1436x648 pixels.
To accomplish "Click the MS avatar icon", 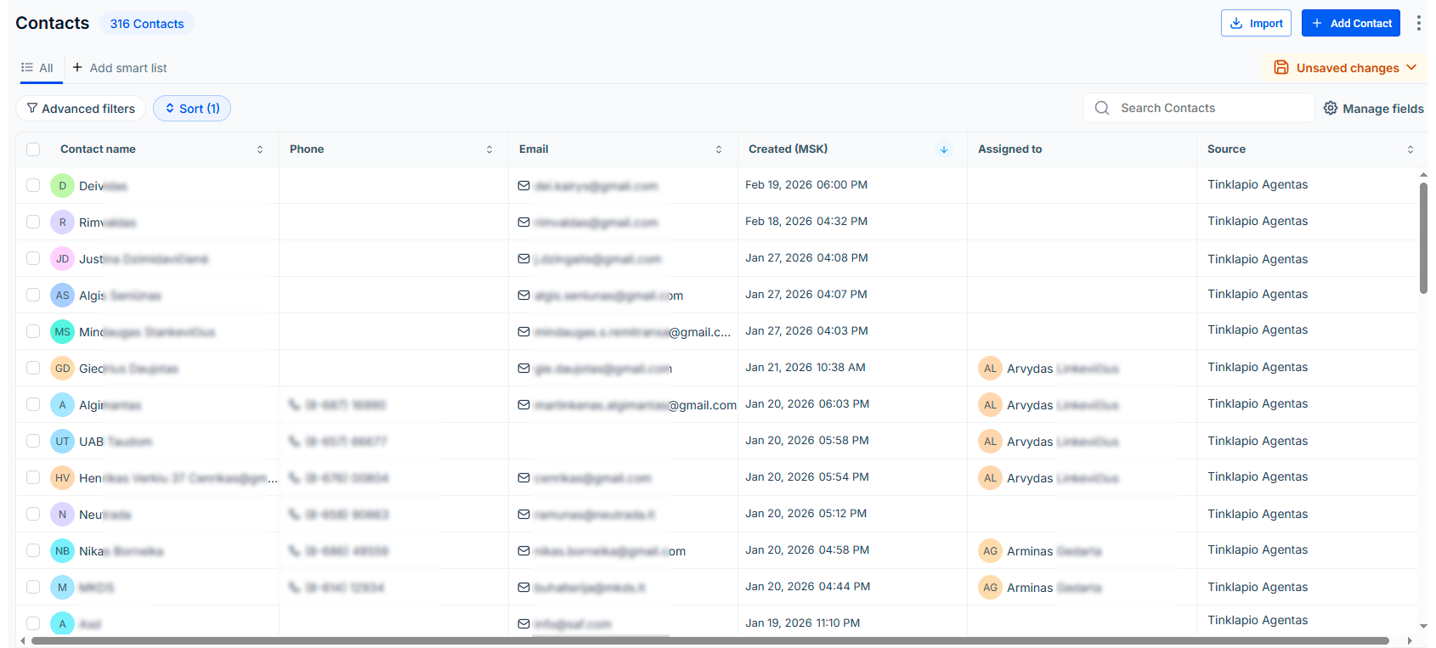I will point(62,332).
